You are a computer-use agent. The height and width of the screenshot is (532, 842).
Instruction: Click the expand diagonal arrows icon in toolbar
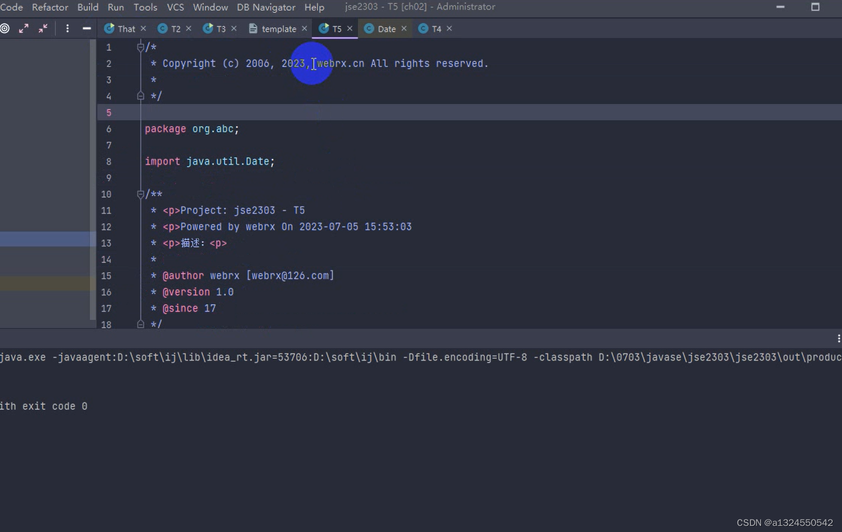pos(23,28)
